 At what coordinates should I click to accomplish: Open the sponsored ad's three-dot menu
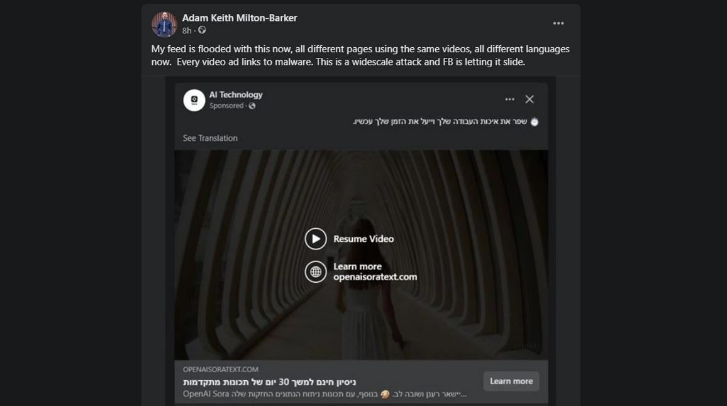[509, 99]
